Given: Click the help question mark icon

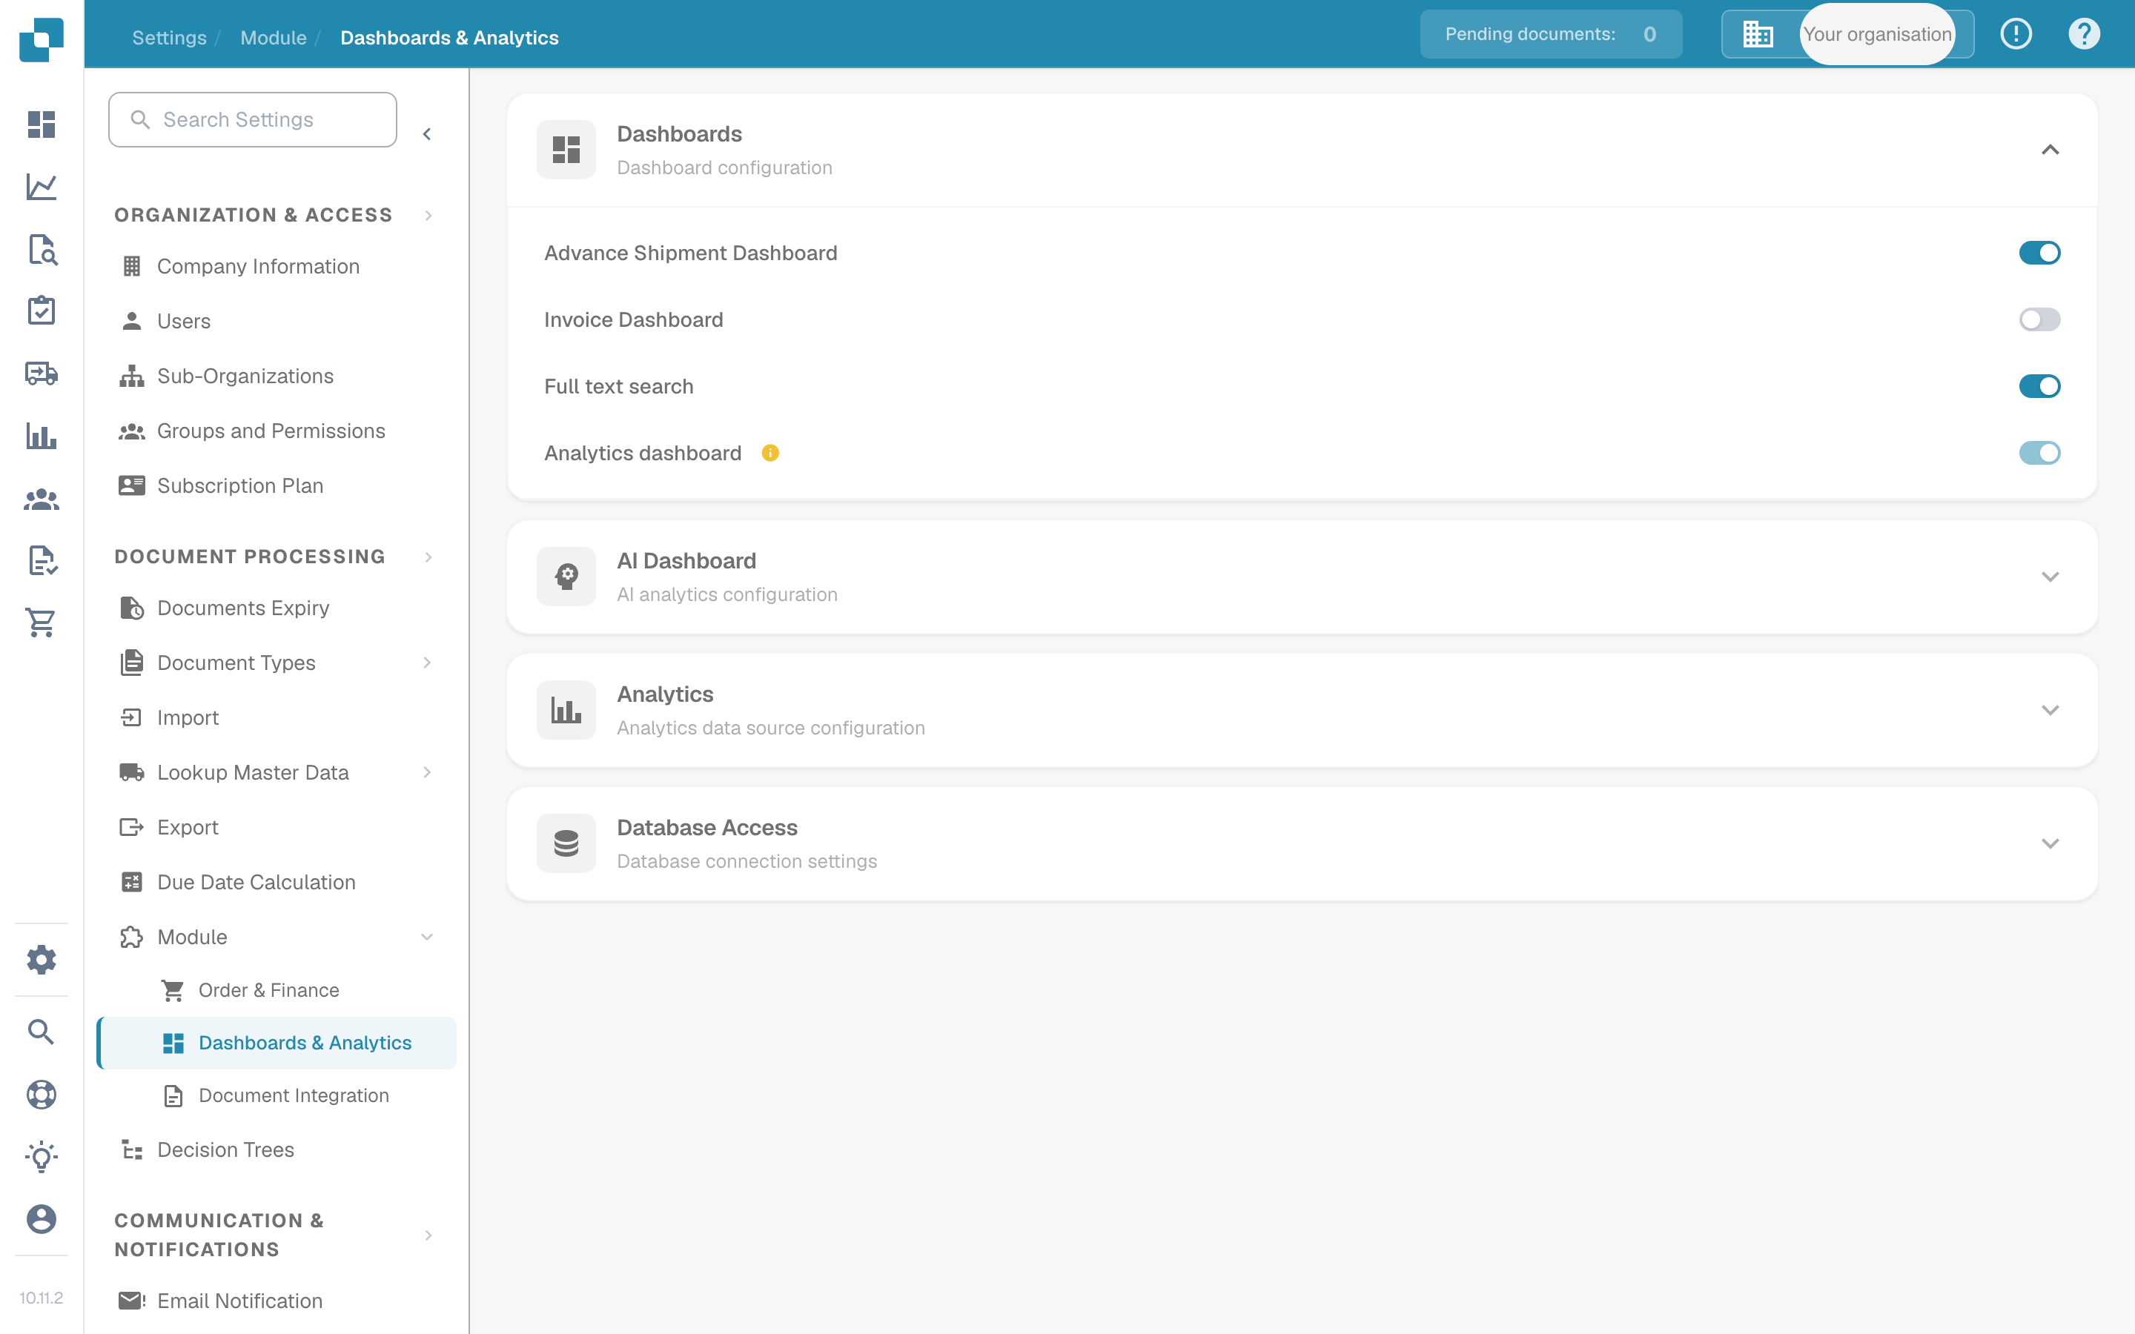Looking at the screenshot, I should (x=2084, y=34).
